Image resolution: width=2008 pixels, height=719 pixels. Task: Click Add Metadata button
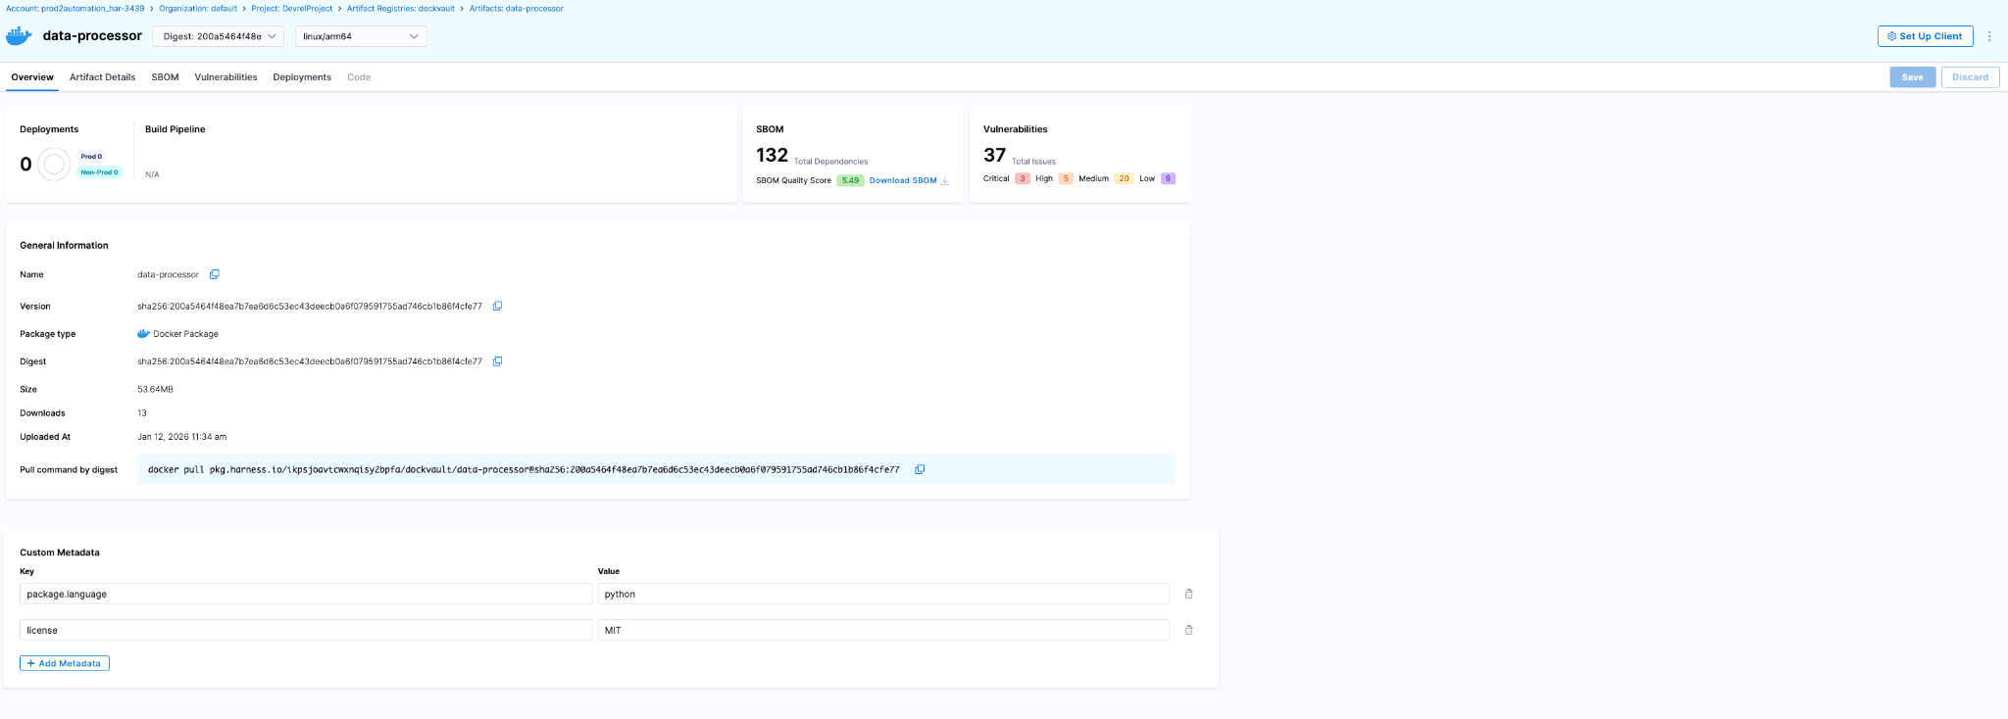(x=65, y=663)
